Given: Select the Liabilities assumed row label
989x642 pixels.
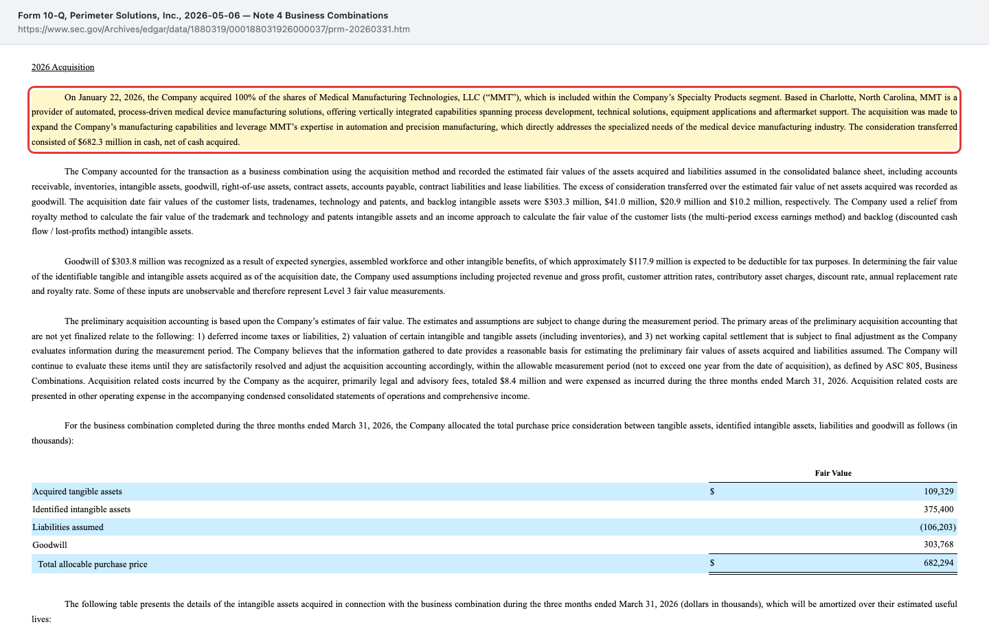Looking at the screenshot, I should tap(68, 527).
